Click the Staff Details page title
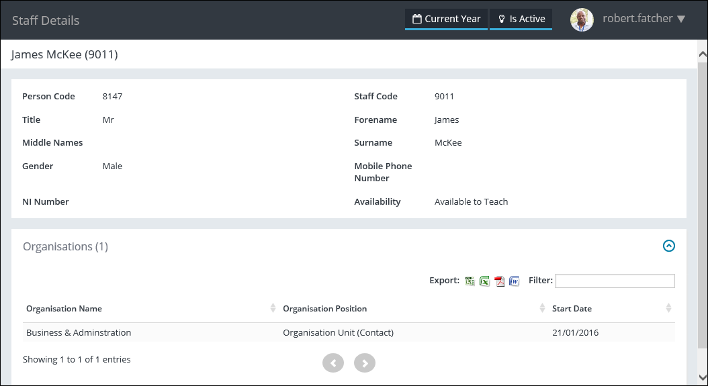Image resolution: width=708 pixels, height=386 pixels. coord(46,21)
